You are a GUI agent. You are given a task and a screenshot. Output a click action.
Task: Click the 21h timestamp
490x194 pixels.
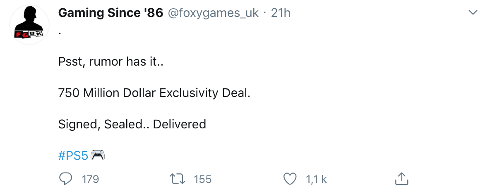click(x=281, y=13)
